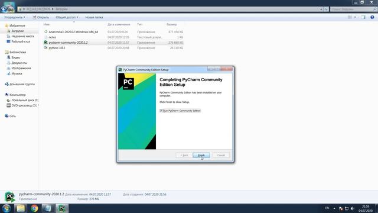Click Cancel in PyCharm Setup dialog
378x213 pixels.
click(221, 155)
